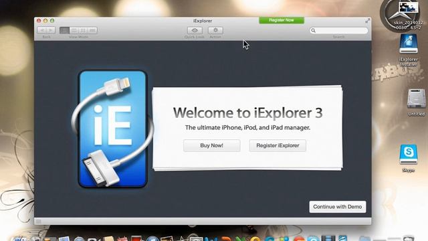Click the Forward arrow in the toolbar
This screenshot has width=428, height=241.
click(51, 30)
